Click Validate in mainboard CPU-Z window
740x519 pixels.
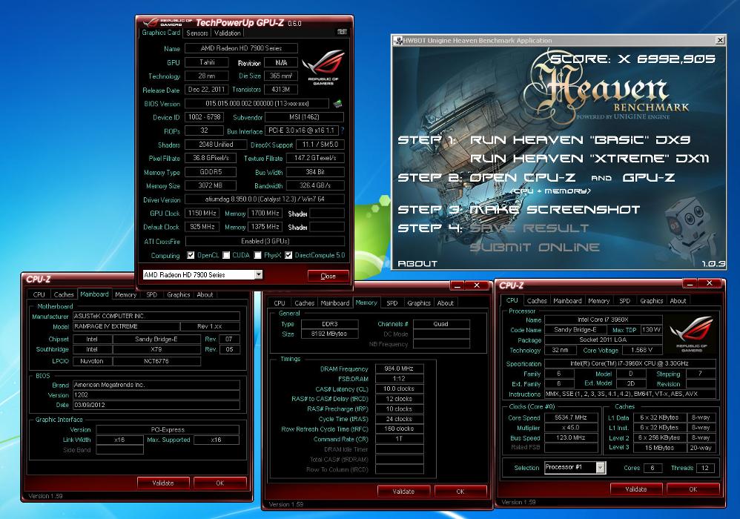click(x=163, y=483)
